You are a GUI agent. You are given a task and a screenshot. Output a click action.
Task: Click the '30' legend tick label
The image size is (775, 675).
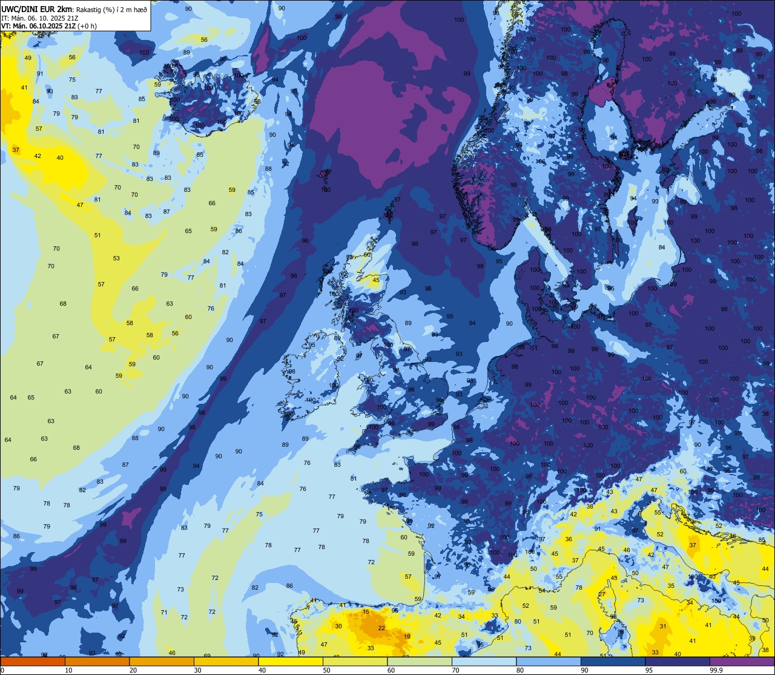pos(198,670)
